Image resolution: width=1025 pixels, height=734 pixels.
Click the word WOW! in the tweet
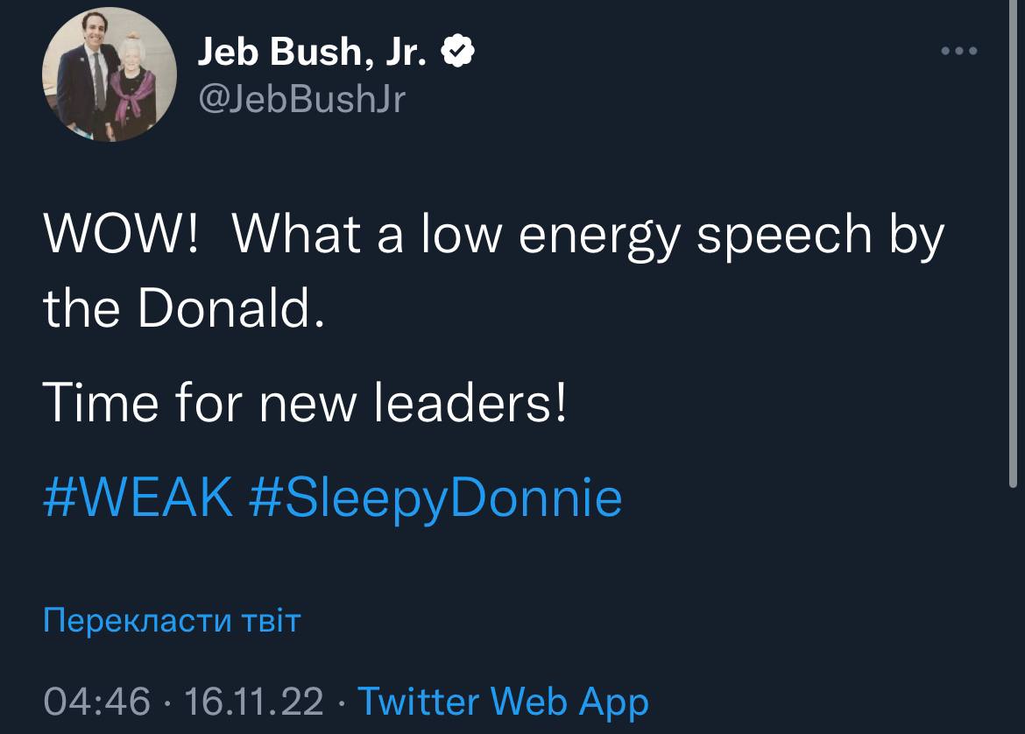[x=120, y=236]
